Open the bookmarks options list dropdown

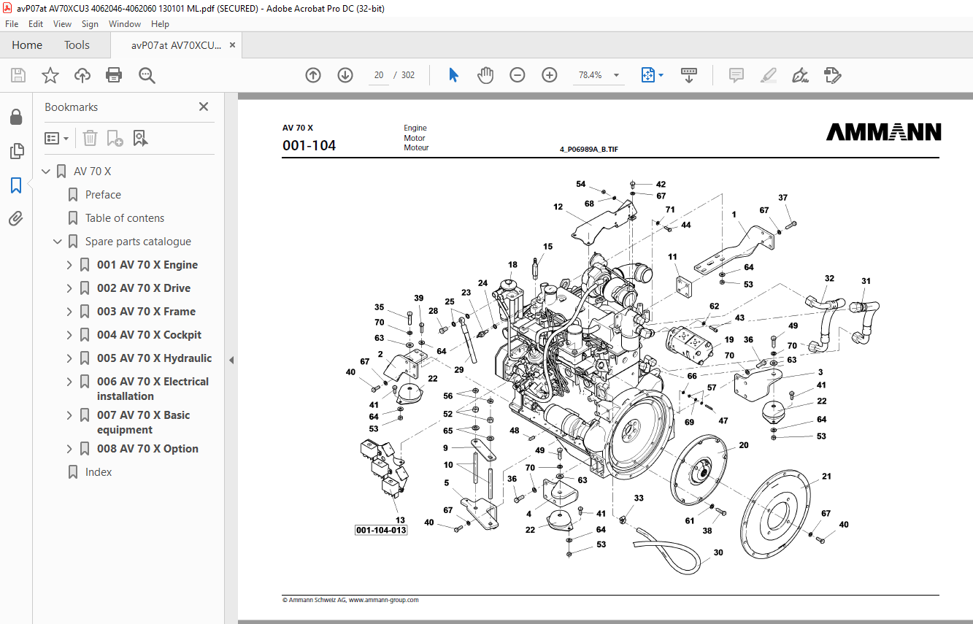56,138
